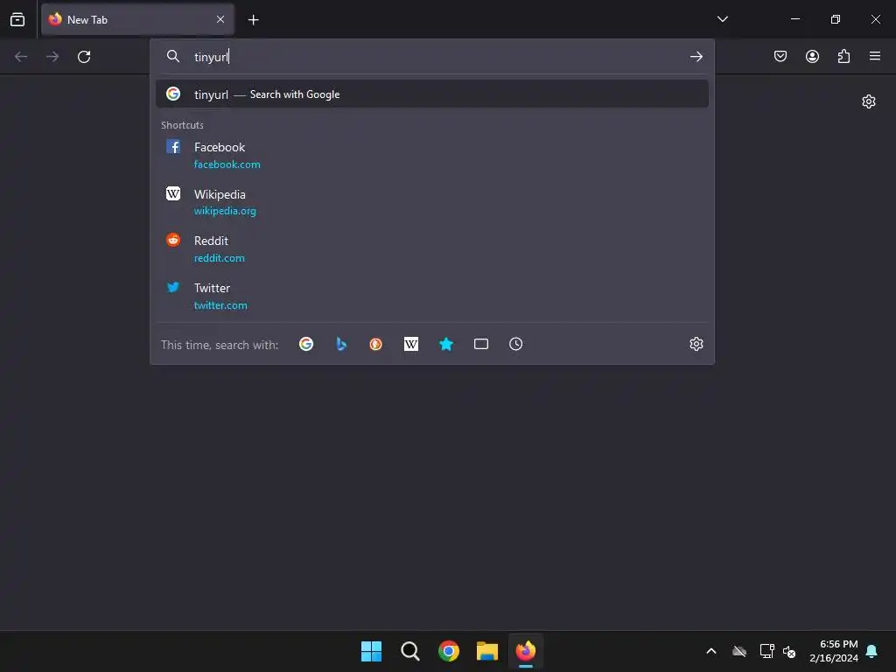Search in History clock icon
The width and height of the screenshot is (896, 672).
[516, 344]
